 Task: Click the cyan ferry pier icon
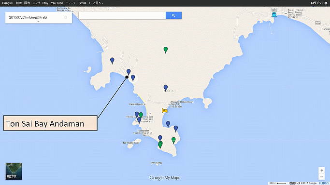click(x=274, y=14)
